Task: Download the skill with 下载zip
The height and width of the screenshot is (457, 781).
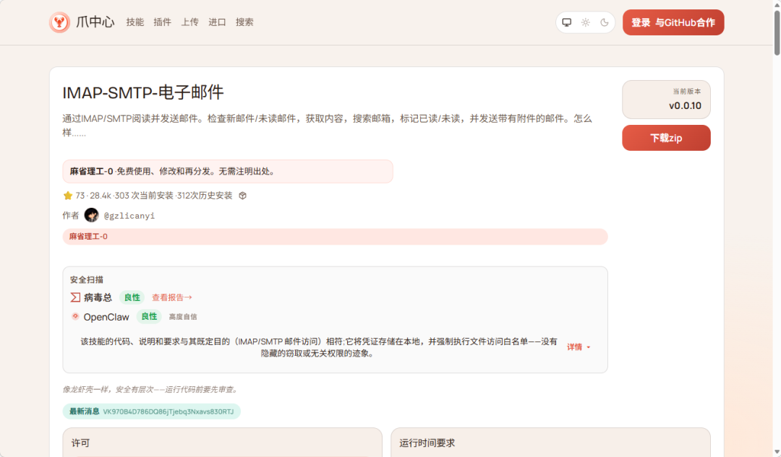Action: (x=666, y=138)
